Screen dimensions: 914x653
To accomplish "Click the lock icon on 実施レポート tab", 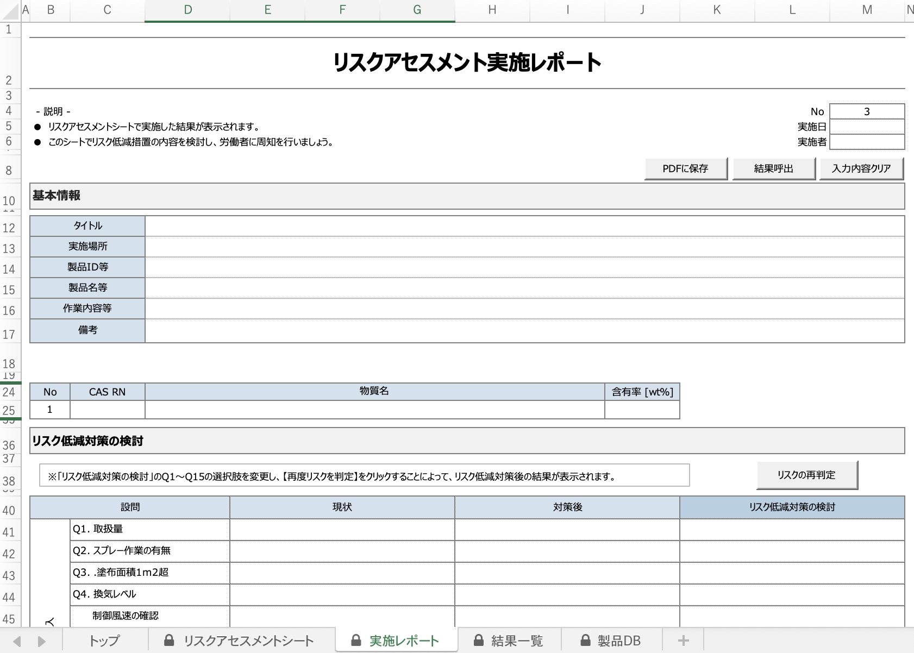I will coord(356,640).
